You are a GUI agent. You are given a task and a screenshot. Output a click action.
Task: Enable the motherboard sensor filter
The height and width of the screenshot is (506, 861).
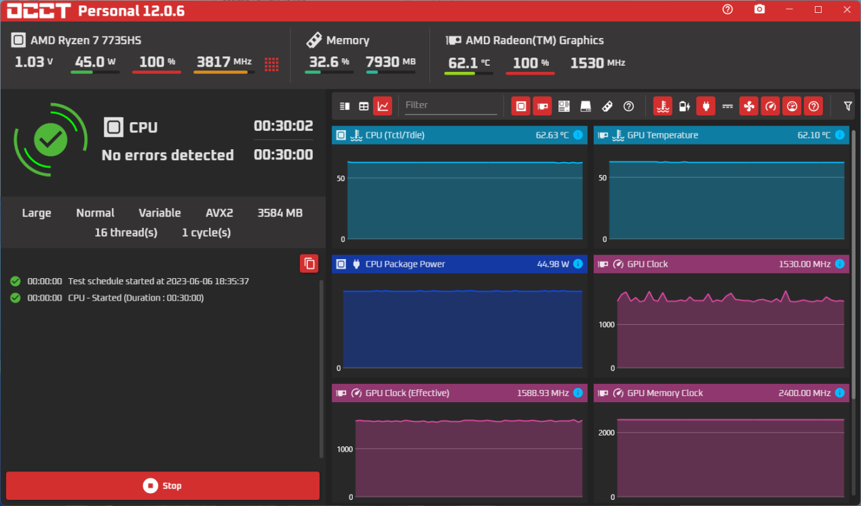[x=564, y=106]
